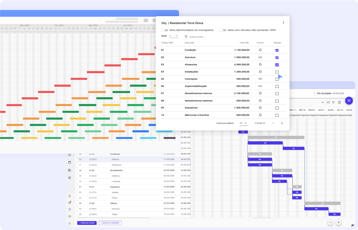The image size is (358, 230).
Task: Open the announcements megaphone icon
Action: pos(70,203)
